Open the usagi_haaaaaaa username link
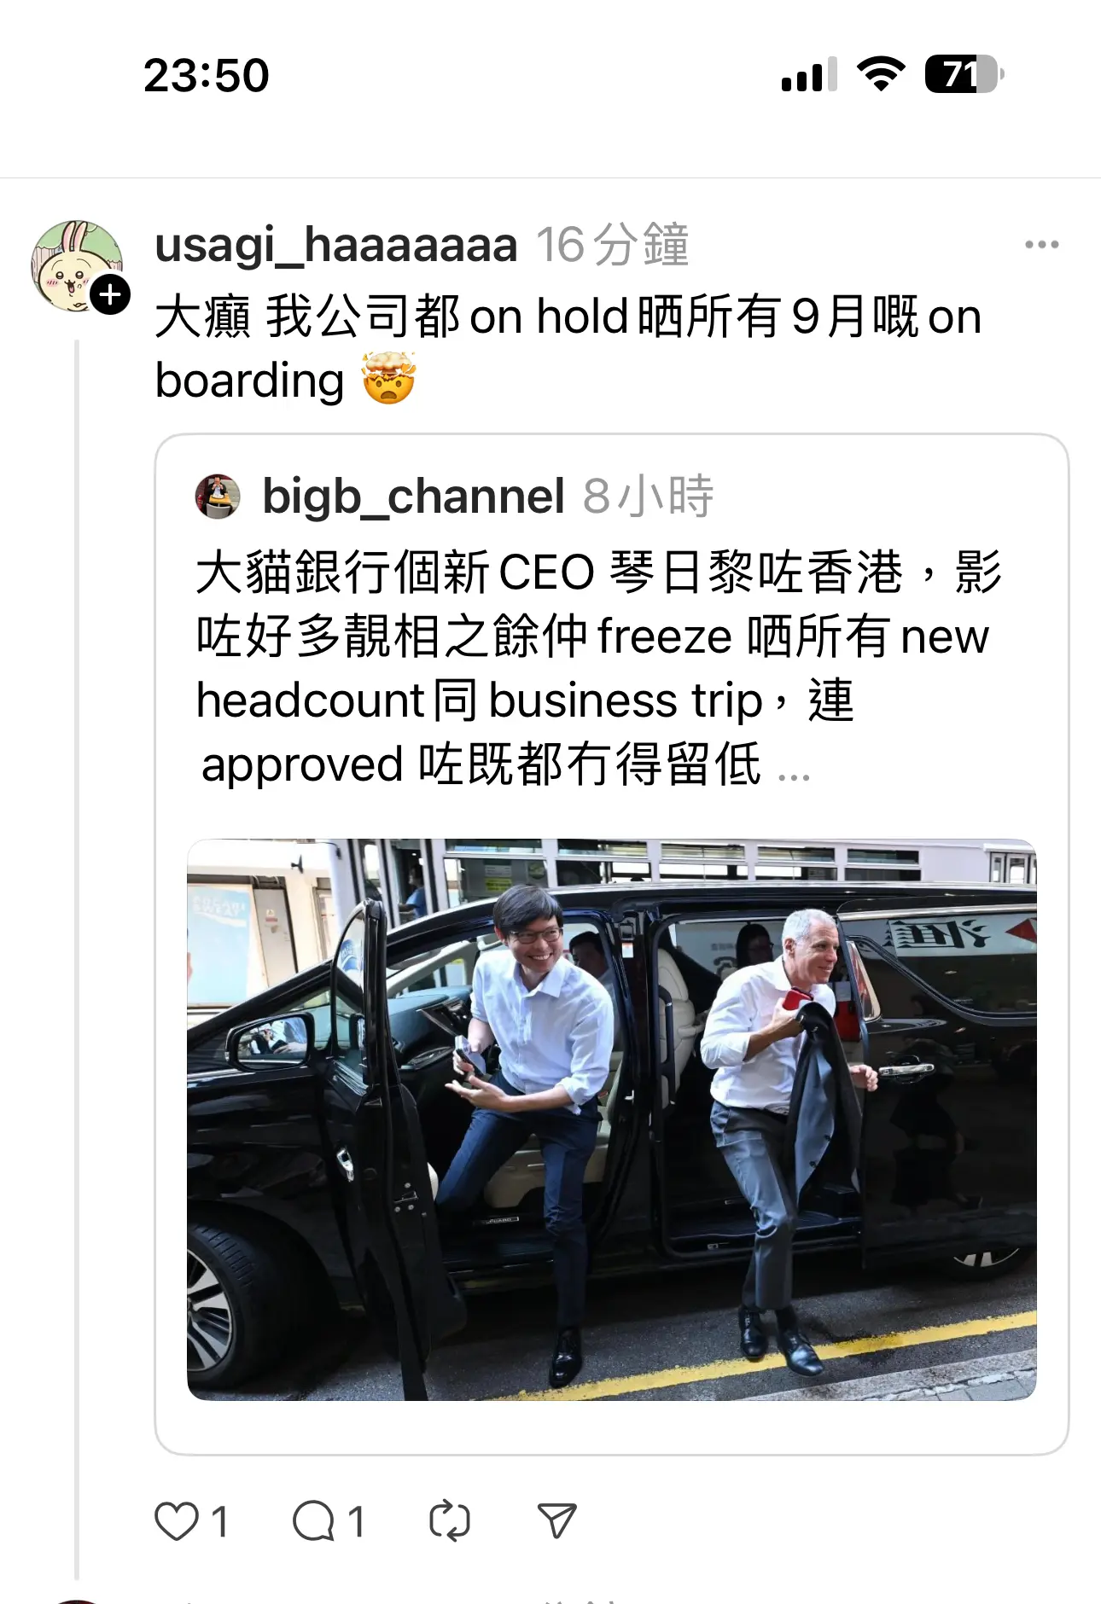Viewport: 1101px width, 1604px height. [336, 246]
